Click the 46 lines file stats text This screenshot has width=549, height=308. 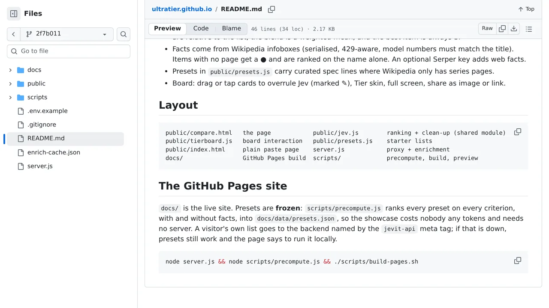pos(293,29)
